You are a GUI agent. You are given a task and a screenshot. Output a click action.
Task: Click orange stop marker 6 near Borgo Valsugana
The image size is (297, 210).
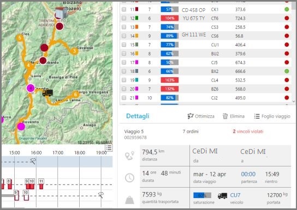75,94
